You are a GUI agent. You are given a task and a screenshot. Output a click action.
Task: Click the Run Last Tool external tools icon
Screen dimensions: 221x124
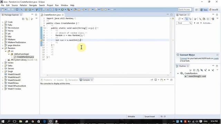68,10
